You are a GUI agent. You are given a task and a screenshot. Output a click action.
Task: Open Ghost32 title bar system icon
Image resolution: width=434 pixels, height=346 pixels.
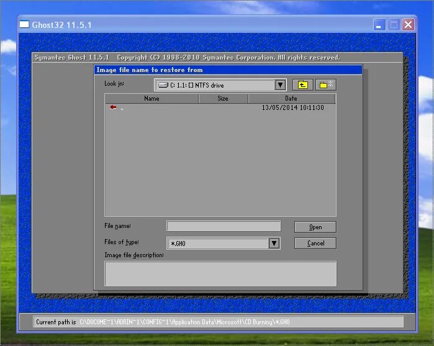(x=24, y=24)
